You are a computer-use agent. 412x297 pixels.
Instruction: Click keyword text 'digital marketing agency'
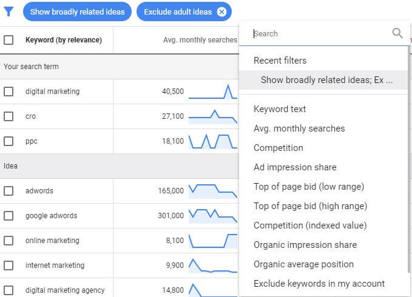65,290
